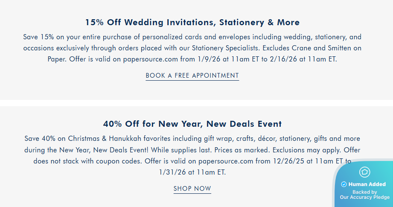Select the Human Added label
This screenshot has height=207, width=393.
tap(367, 184)
